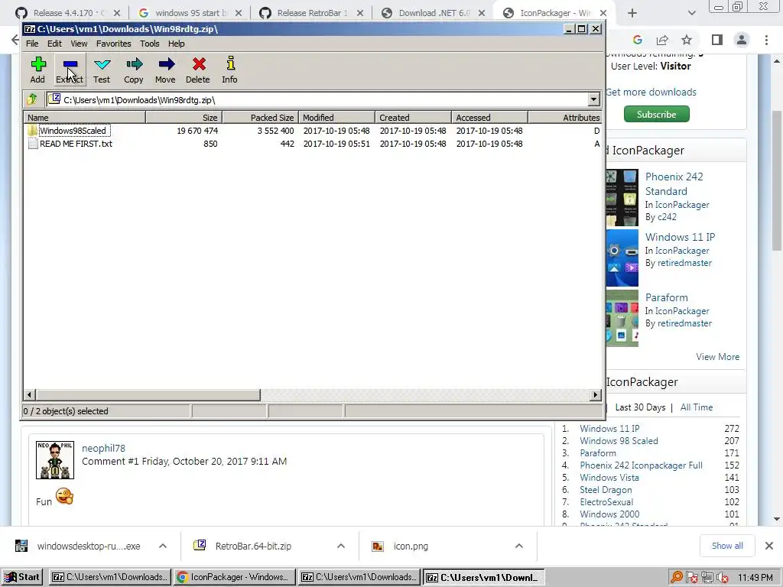This screenshot has height=587, width=783.
Task: Click the Windows 11 IP thumbnail
Action: 622,258
